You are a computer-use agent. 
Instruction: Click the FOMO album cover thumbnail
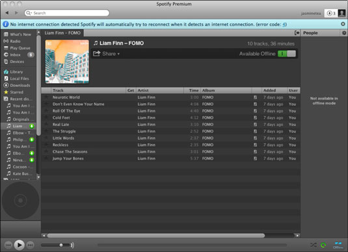click(x=67, y=62)
